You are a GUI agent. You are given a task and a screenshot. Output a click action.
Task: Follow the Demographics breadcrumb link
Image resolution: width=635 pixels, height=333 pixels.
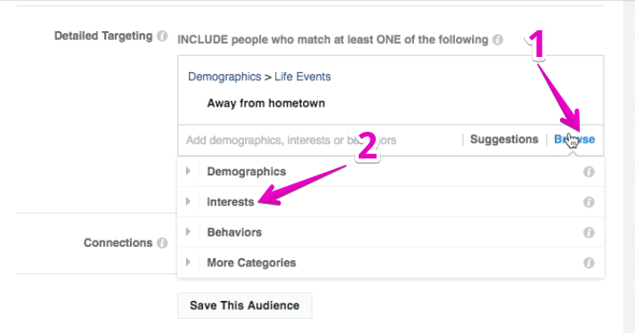(x=224, y=77)
